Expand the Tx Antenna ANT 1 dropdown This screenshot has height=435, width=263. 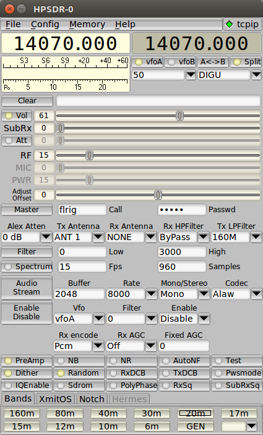[98, 237]
